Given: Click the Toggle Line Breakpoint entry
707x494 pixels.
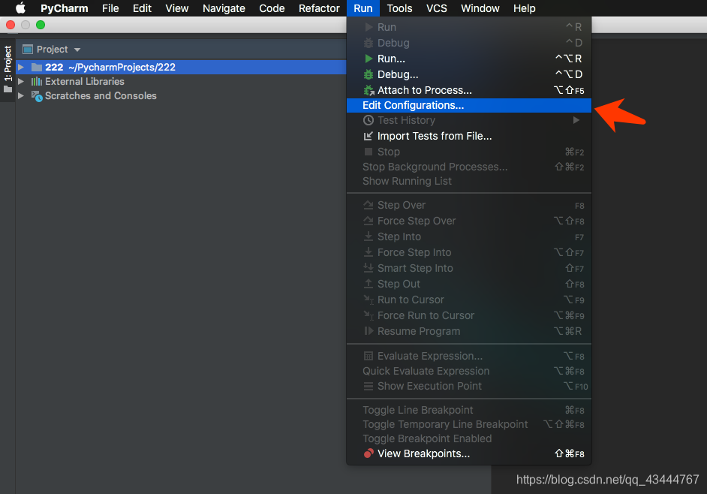Looking at the screenshot, I should click(x=469, y=410).
